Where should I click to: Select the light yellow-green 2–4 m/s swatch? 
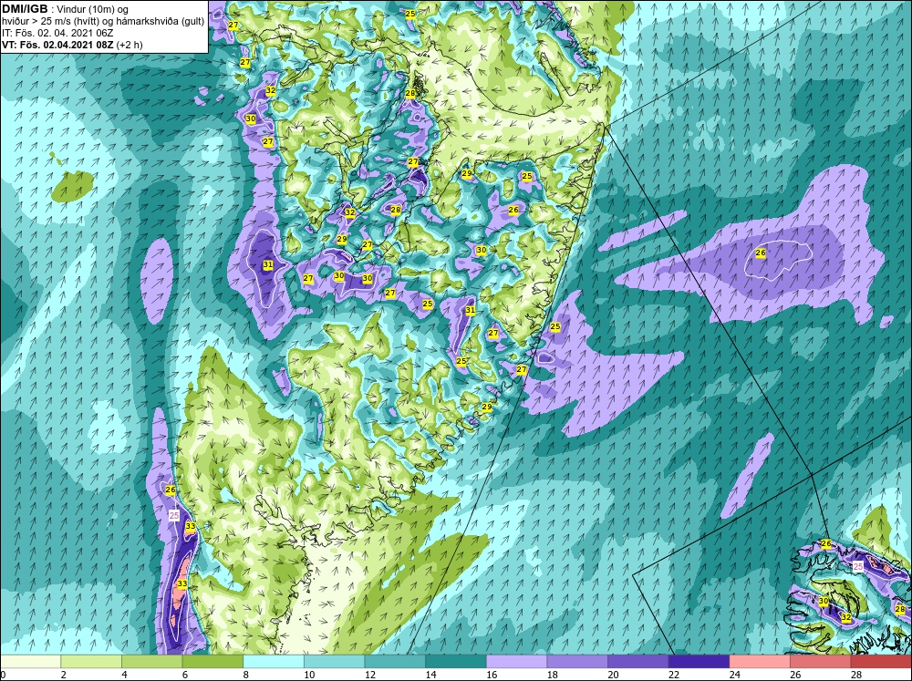(x=91, y=661)
